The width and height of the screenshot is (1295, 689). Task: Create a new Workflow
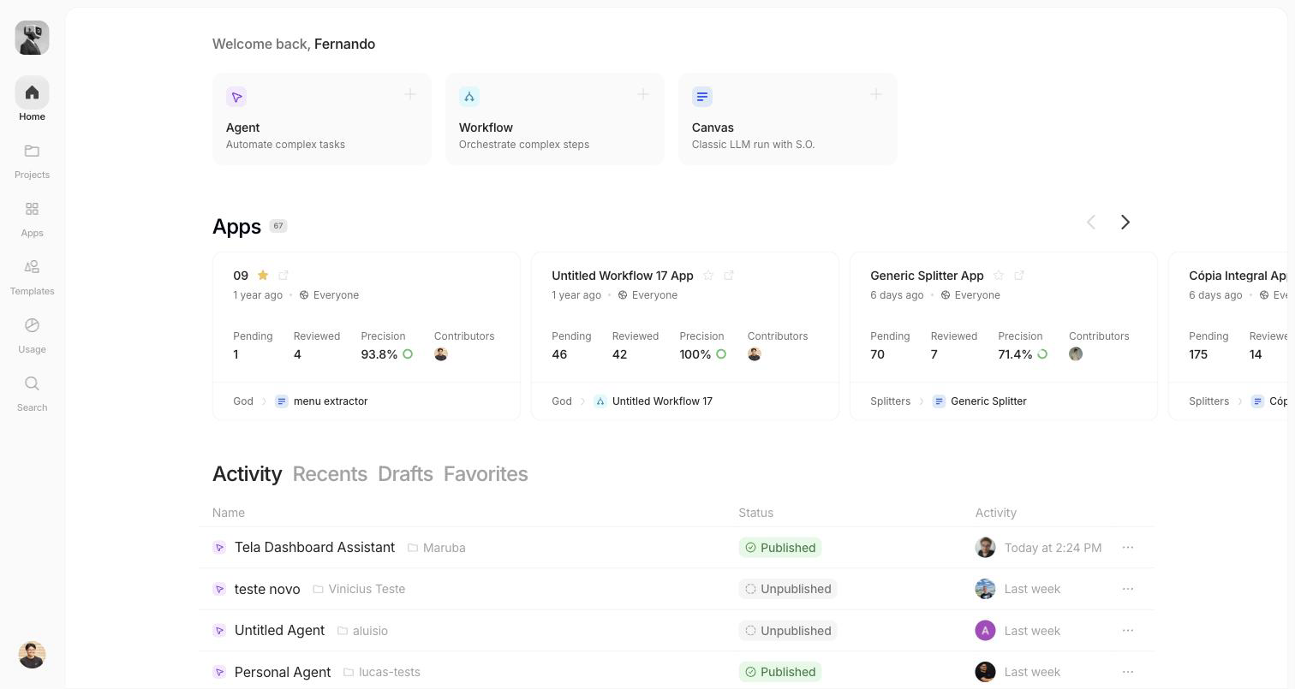tap(555, 119)
